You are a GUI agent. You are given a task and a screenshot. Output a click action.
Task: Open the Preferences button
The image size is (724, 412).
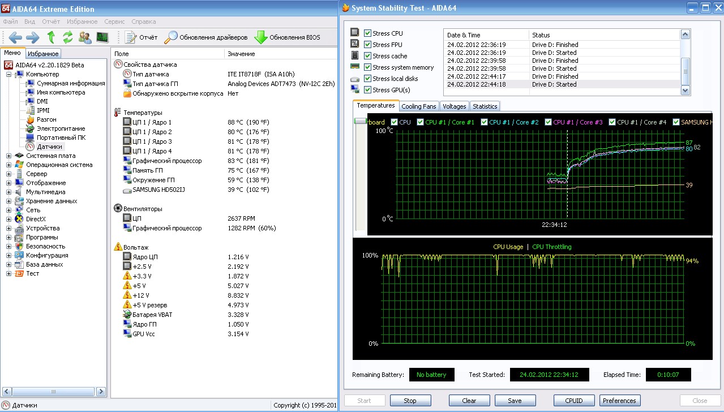point(619,401)
